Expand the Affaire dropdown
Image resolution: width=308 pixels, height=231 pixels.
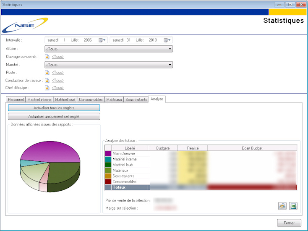[x=170, y=49]
